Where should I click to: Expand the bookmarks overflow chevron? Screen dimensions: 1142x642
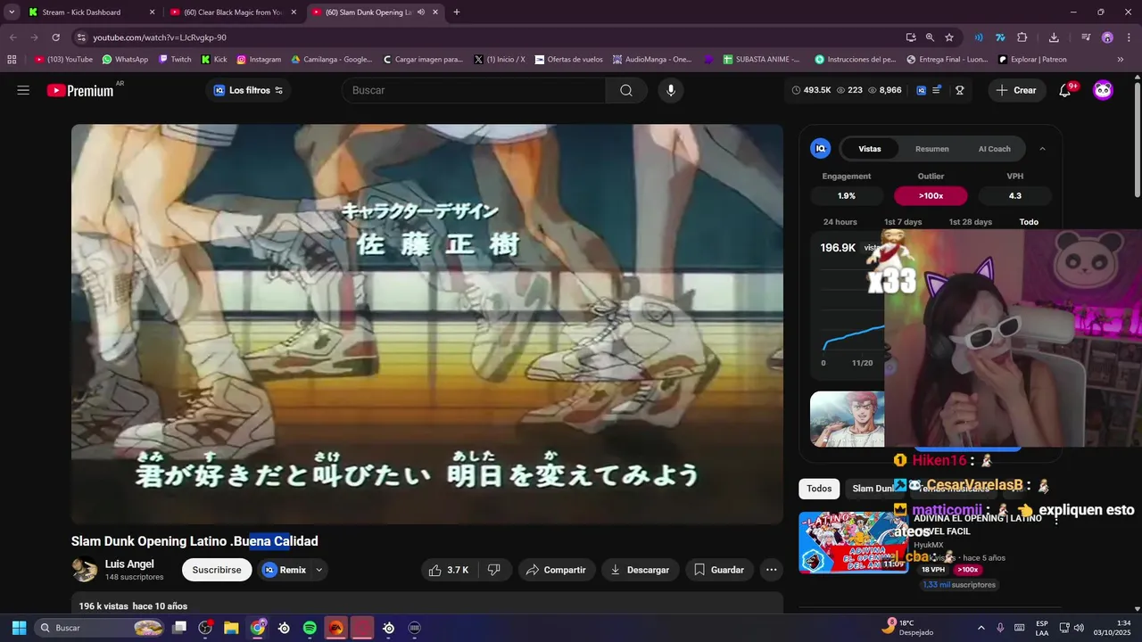pos(1121,60)
